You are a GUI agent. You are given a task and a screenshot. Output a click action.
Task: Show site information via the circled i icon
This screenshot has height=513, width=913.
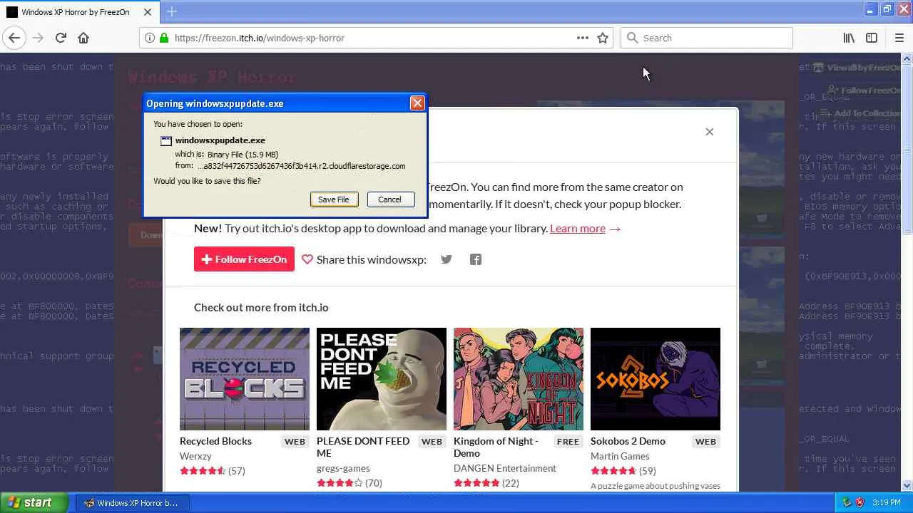point(150,38)
